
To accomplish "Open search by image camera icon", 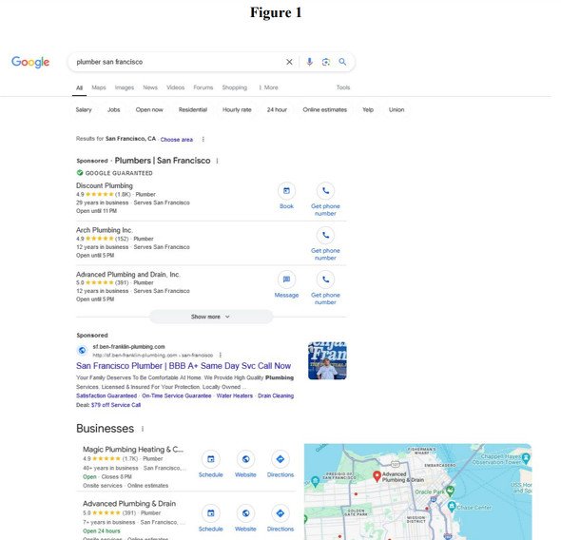I will click(x=325, y=62).
